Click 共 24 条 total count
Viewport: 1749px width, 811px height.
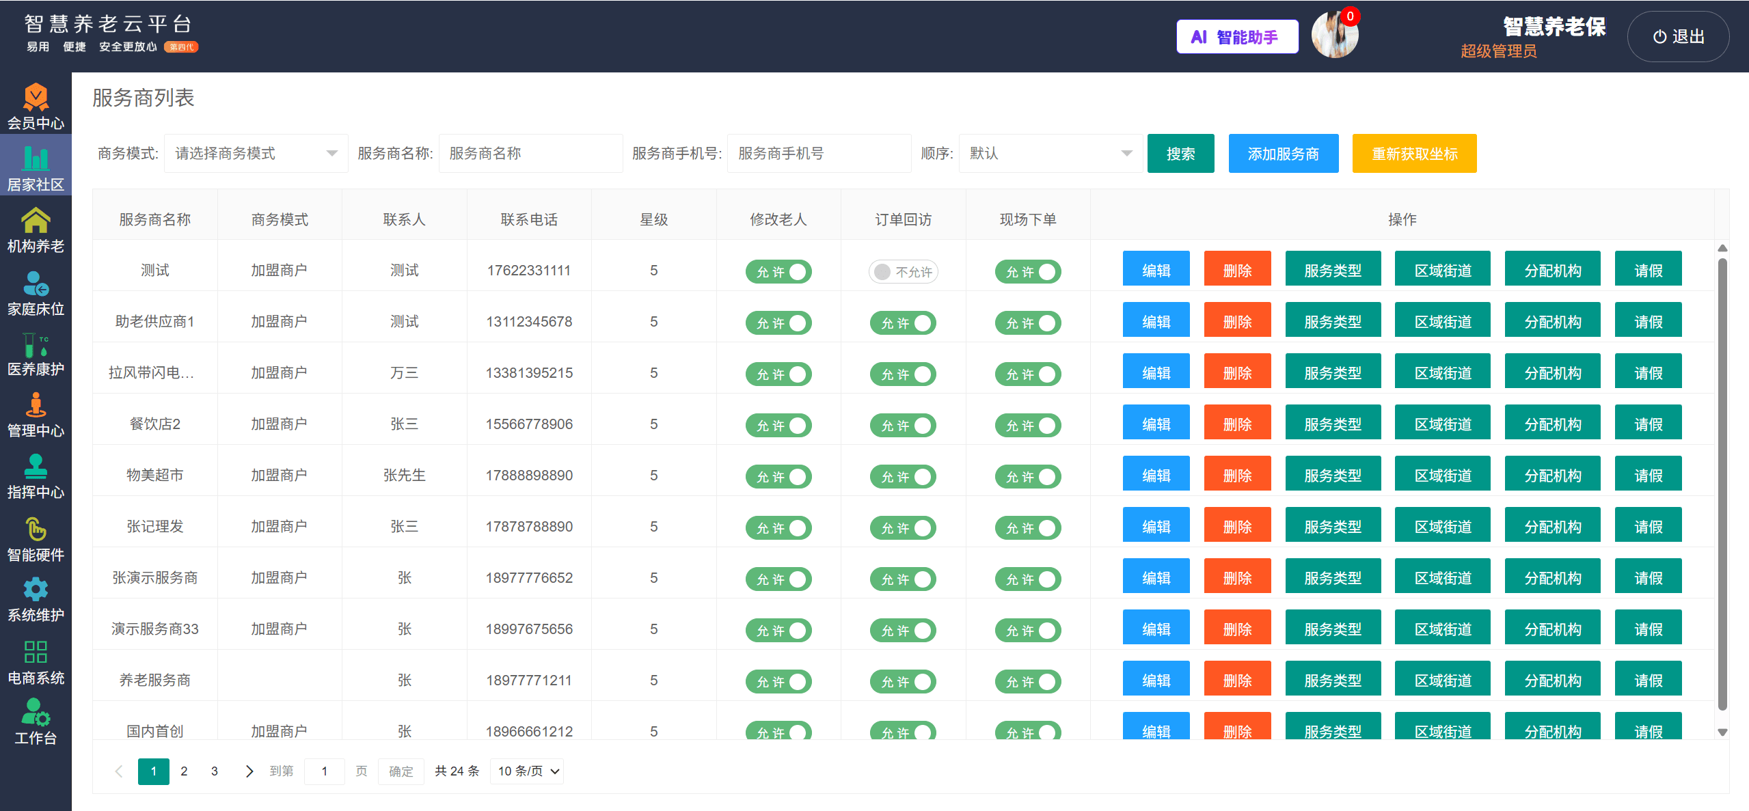click(457, 771)
